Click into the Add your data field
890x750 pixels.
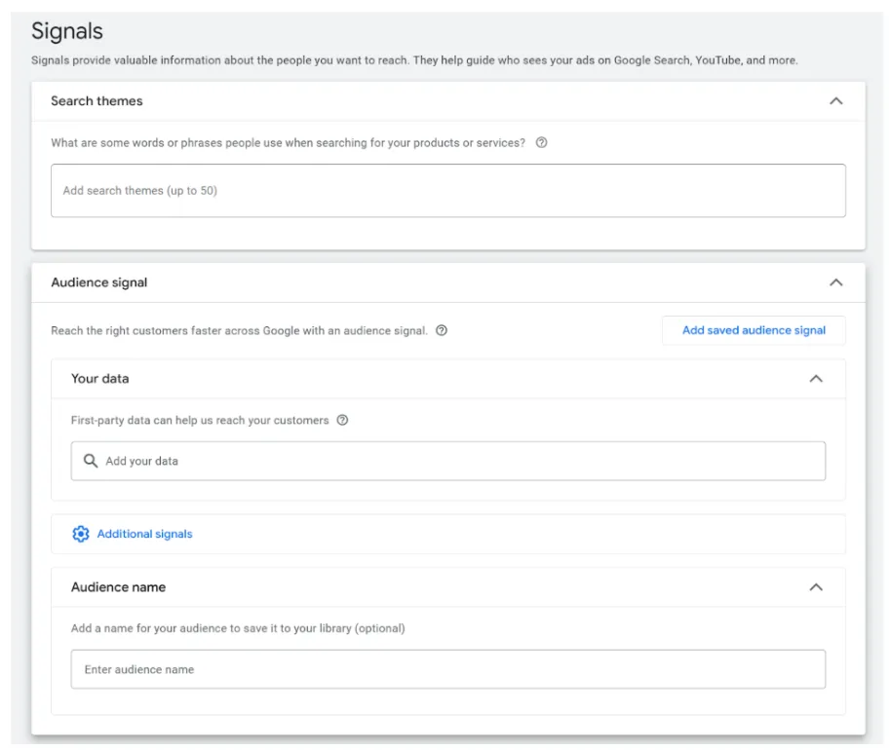pyautogui.click(x=448, y=461)
